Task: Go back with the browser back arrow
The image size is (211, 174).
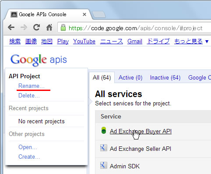Action: pos(11,27)
